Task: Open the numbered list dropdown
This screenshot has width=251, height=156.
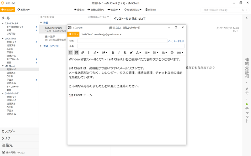Action: pyautogui.click(x=156, y=53)
